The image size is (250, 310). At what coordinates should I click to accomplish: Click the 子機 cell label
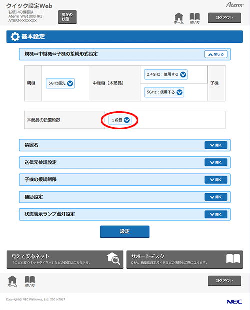point(214,83)
